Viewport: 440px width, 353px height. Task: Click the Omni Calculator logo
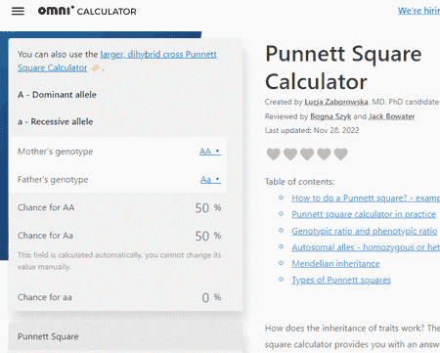pos(87,11)
